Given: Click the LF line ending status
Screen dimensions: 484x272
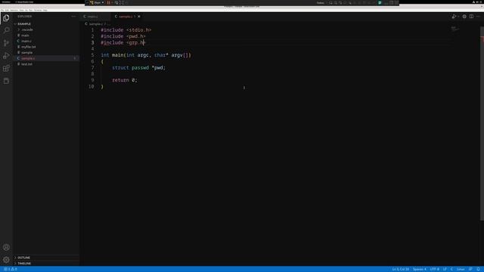Looking at the screenshot, I should 445,269.
